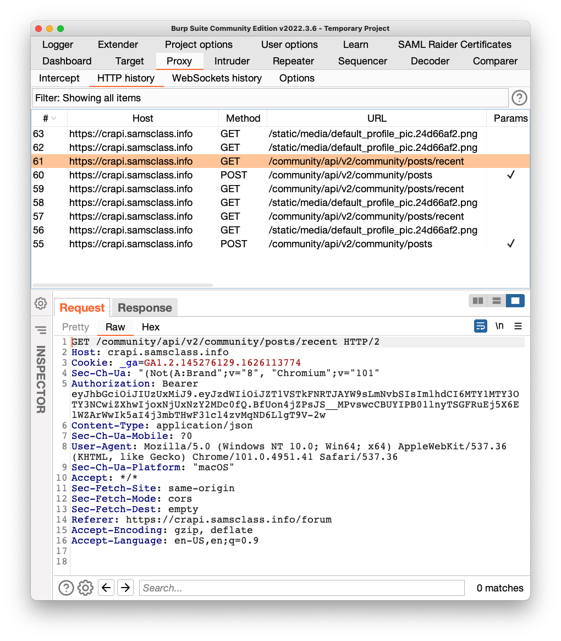Sort by the # column arrow
The image size is (561, 641).
point(54,118)
